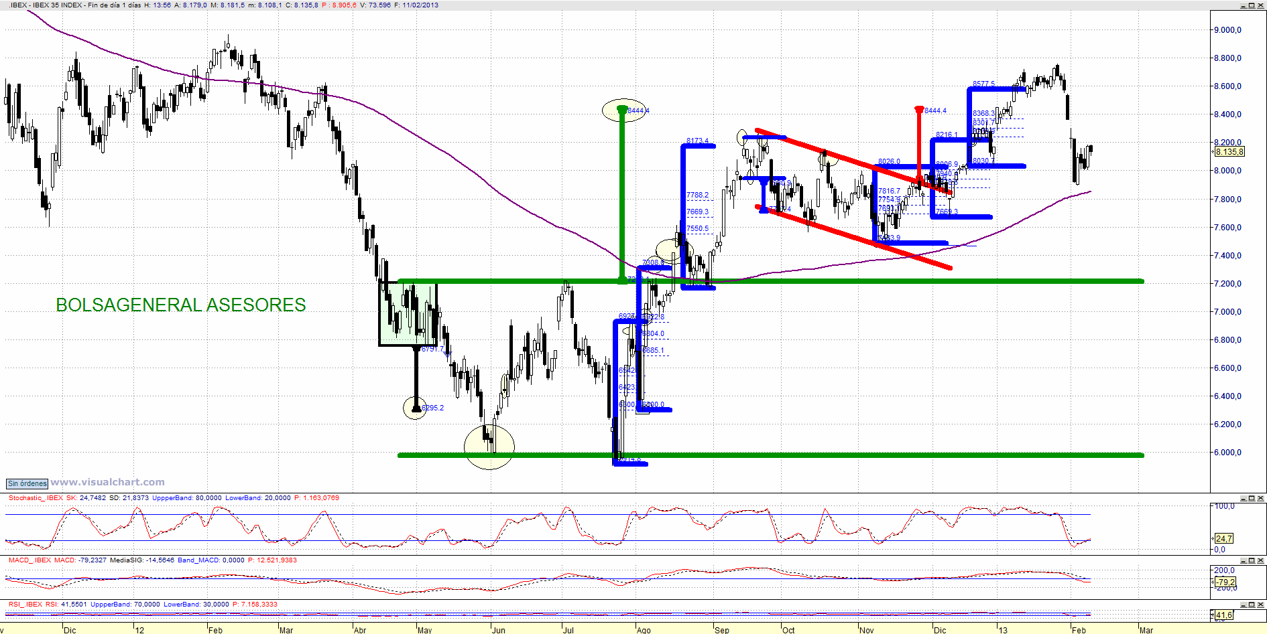Viewport: 1267px width, 634px height.
Task: Click the stochastic value tag 24,7
Action: (x=1223, y=538)
